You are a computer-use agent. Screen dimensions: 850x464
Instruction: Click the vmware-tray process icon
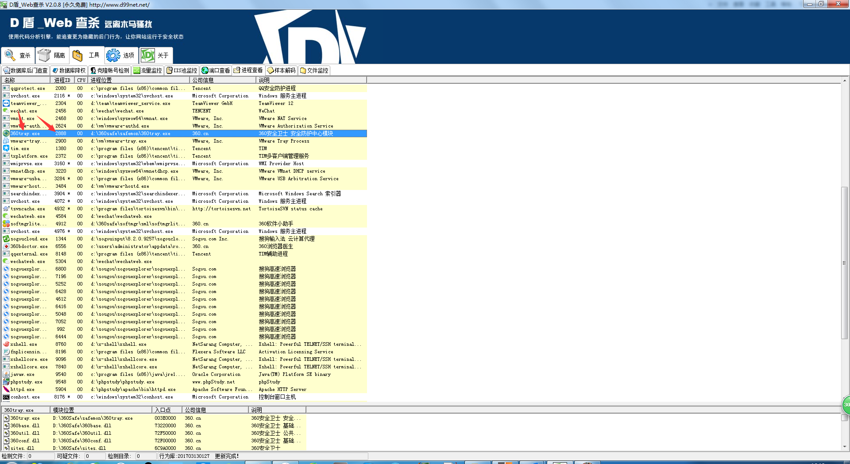6,141
